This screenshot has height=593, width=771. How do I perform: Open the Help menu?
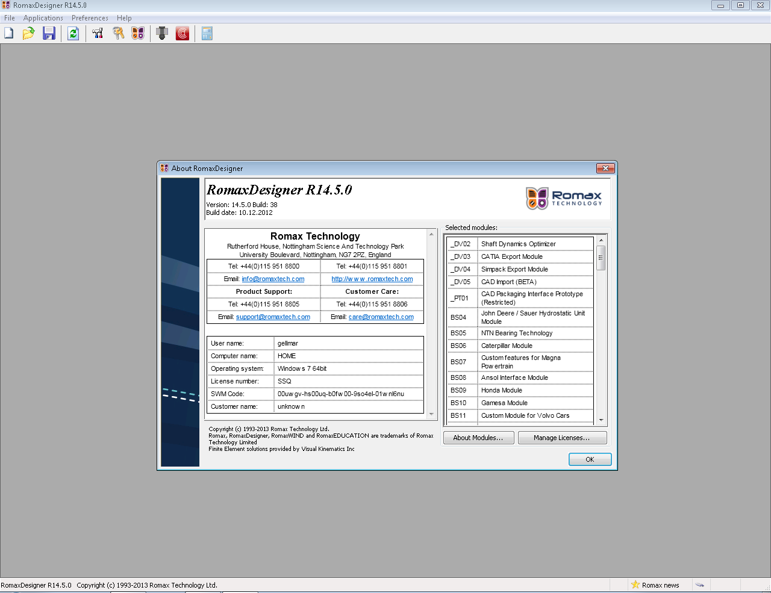(124, 18)
